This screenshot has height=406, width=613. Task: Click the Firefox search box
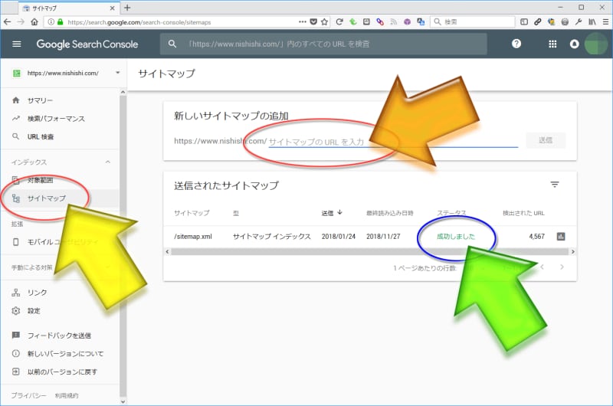[473, 22]
